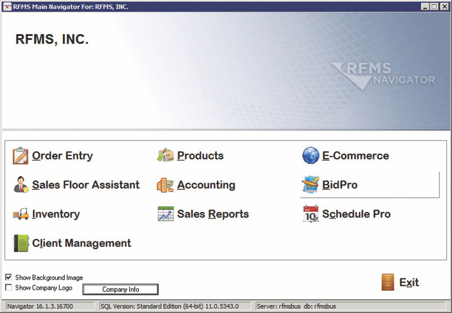Enable Show Company Logo checkbox
This screenshot has width=452, height=313.
pyautogui.click(x=9, y=287)
